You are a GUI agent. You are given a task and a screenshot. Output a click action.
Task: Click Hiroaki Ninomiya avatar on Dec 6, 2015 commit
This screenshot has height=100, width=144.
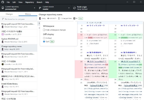3,42
